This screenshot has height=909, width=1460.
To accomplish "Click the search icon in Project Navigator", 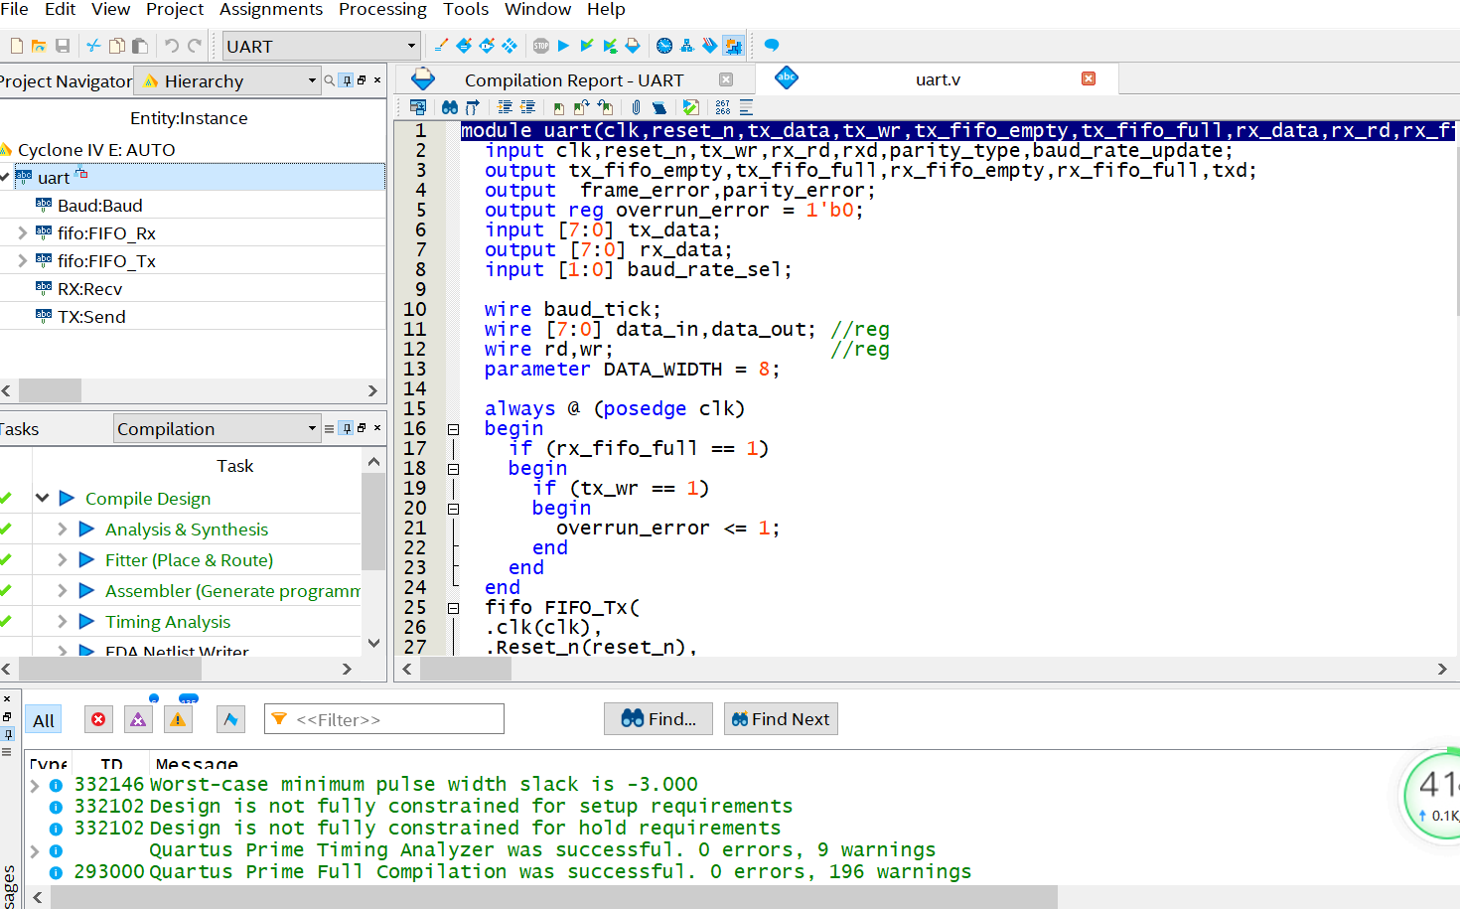I will click(x=329, y=80).
